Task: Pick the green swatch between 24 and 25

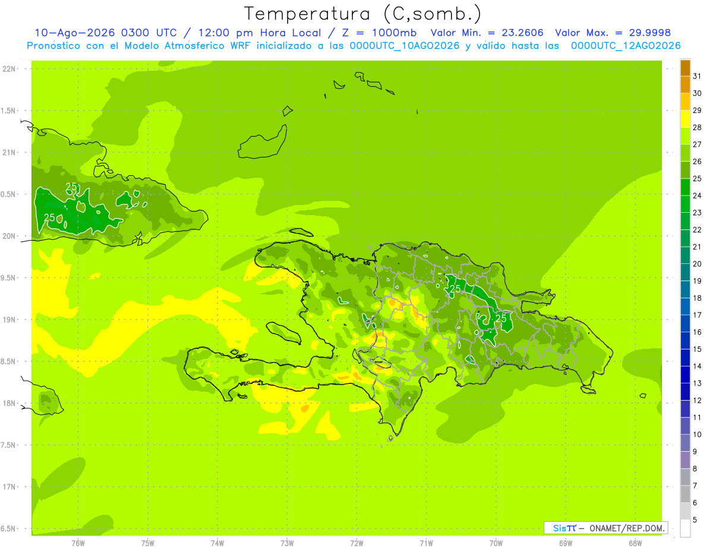Action: point(685,187)
